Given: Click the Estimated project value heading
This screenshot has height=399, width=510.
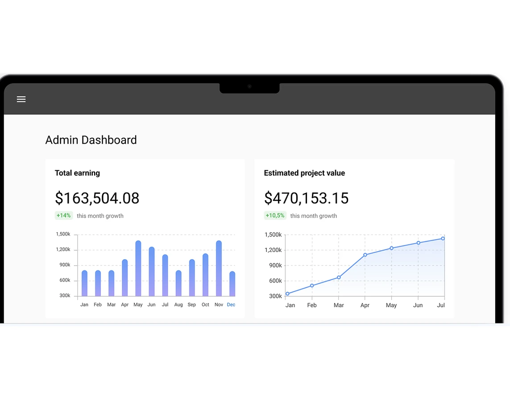Looking at the screenshot, I should 304,173.
